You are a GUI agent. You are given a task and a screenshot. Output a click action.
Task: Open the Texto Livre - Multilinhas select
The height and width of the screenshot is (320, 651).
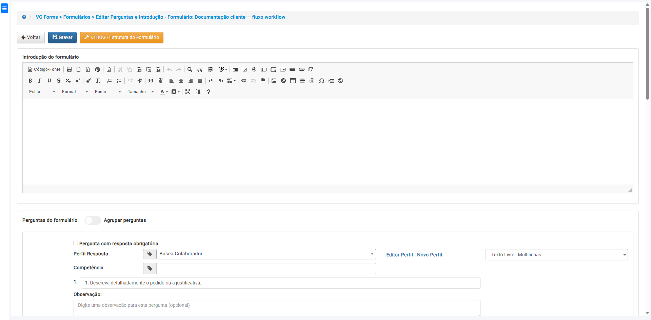[x=556, y=255]
